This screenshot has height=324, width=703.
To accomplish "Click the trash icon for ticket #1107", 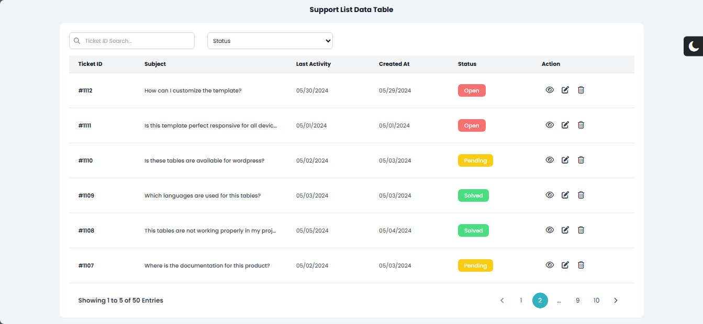I will [581, 265].
